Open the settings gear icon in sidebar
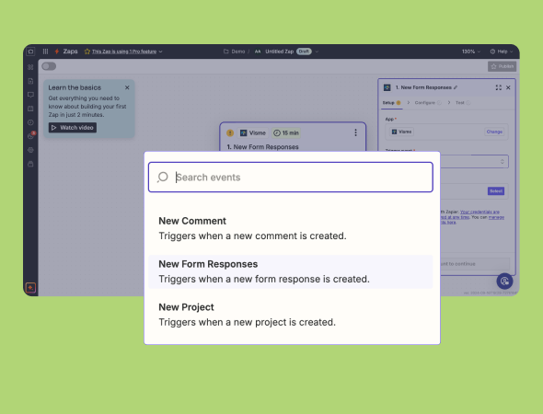 click(x=30, y=150)
